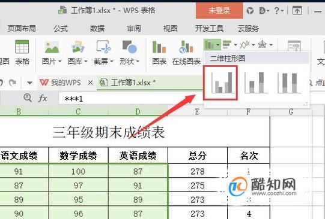The width and height of the screenshot is (325, 219).
Task: Click the 数学成绩 header cell
Action: pyautogui.click(x=78, y=156)
